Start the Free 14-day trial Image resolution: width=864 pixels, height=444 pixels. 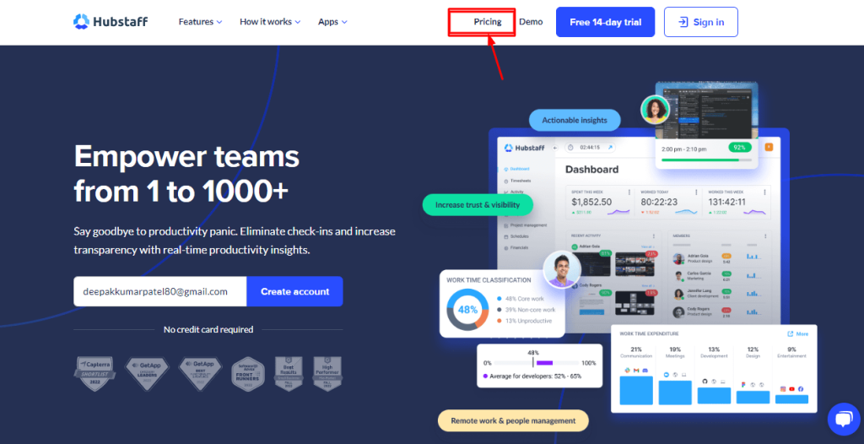(x=605, y=22)
